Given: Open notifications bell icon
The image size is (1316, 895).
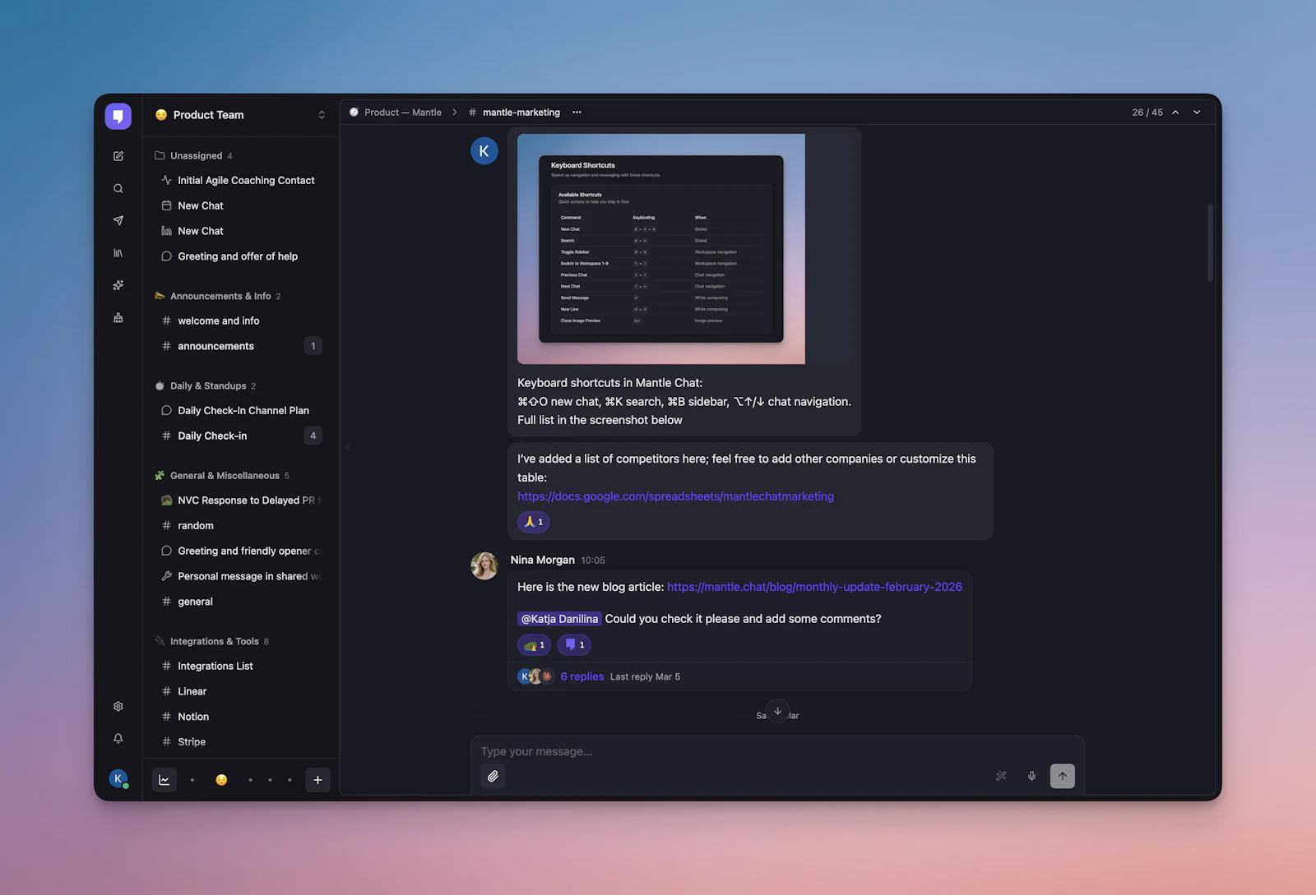Looking at the screenshot, I should click(118, 738).
